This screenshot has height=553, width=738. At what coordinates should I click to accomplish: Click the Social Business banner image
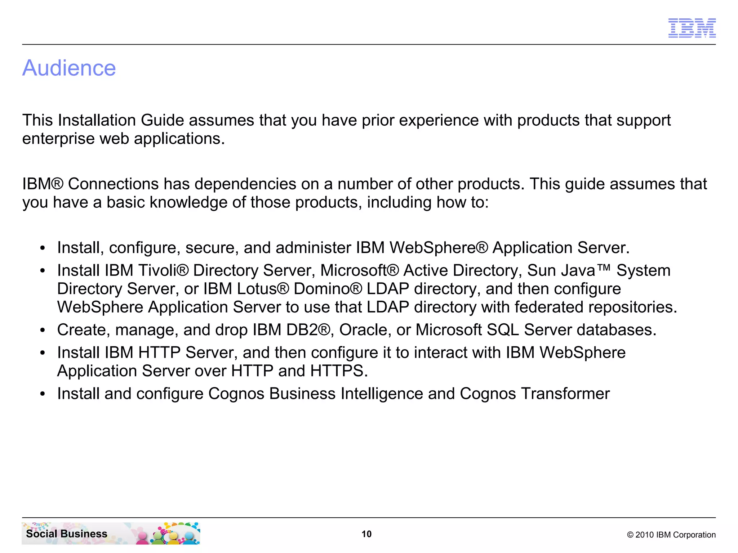point(111,533)
